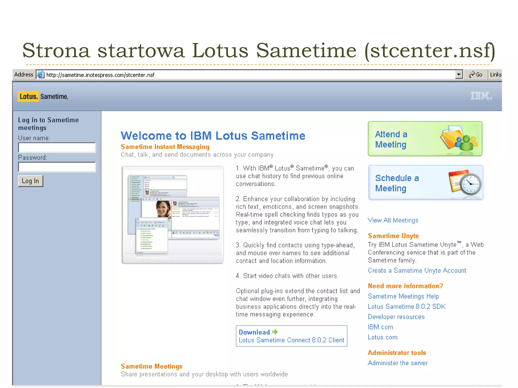Viewport: 518px width, 388px height.
Task: Click Lotus Sametime Connect 8.0.2 Client link
Action: click(291, 340)
